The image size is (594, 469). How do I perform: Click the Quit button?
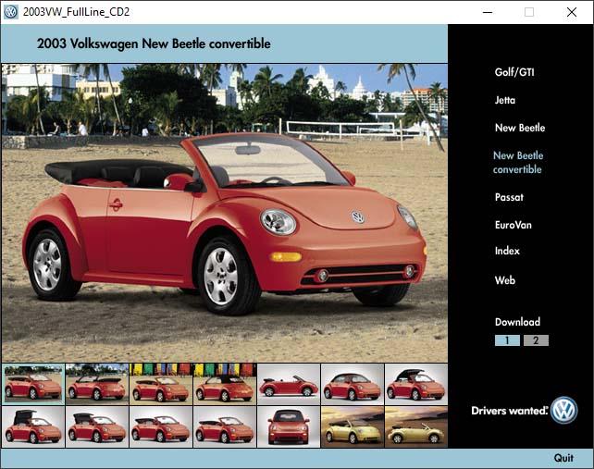pos(563,458)
